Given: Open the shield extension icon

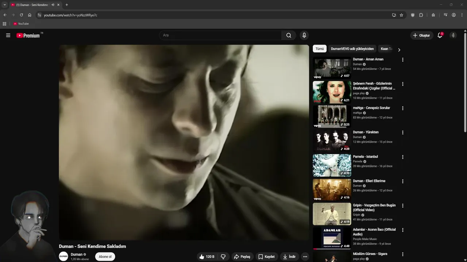Looking at the screenshot, I should (413, 15).
